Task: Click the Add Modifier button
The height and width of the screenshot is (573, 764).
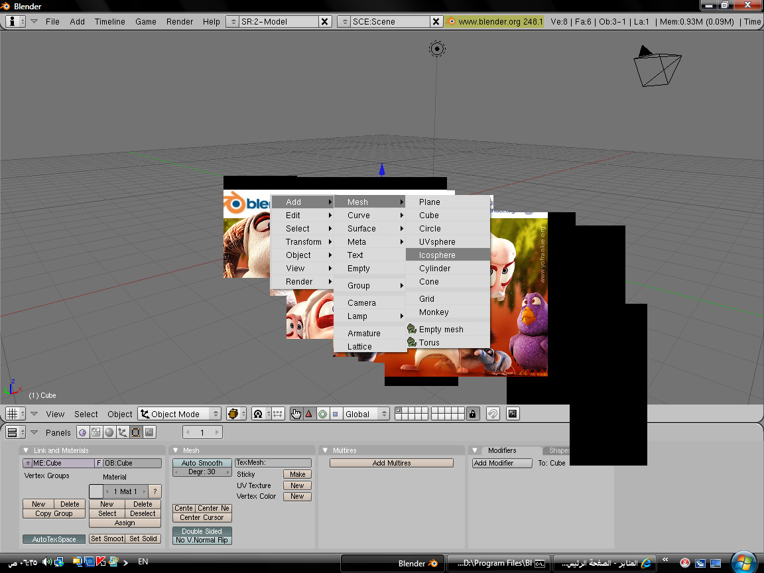Action: click(502, 463)
